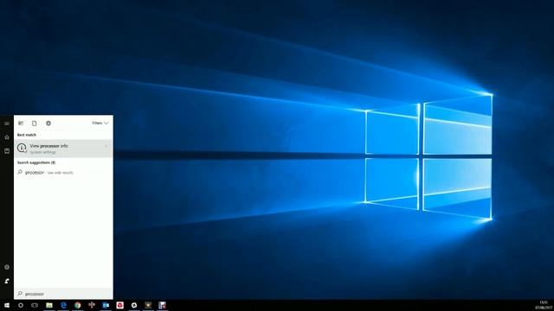Expand the Filters dropdown

(x=100, y=123)
